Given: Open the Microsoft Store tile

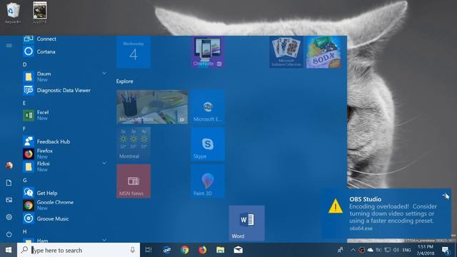Looking at the screenshot, I should tap(152, 107).
